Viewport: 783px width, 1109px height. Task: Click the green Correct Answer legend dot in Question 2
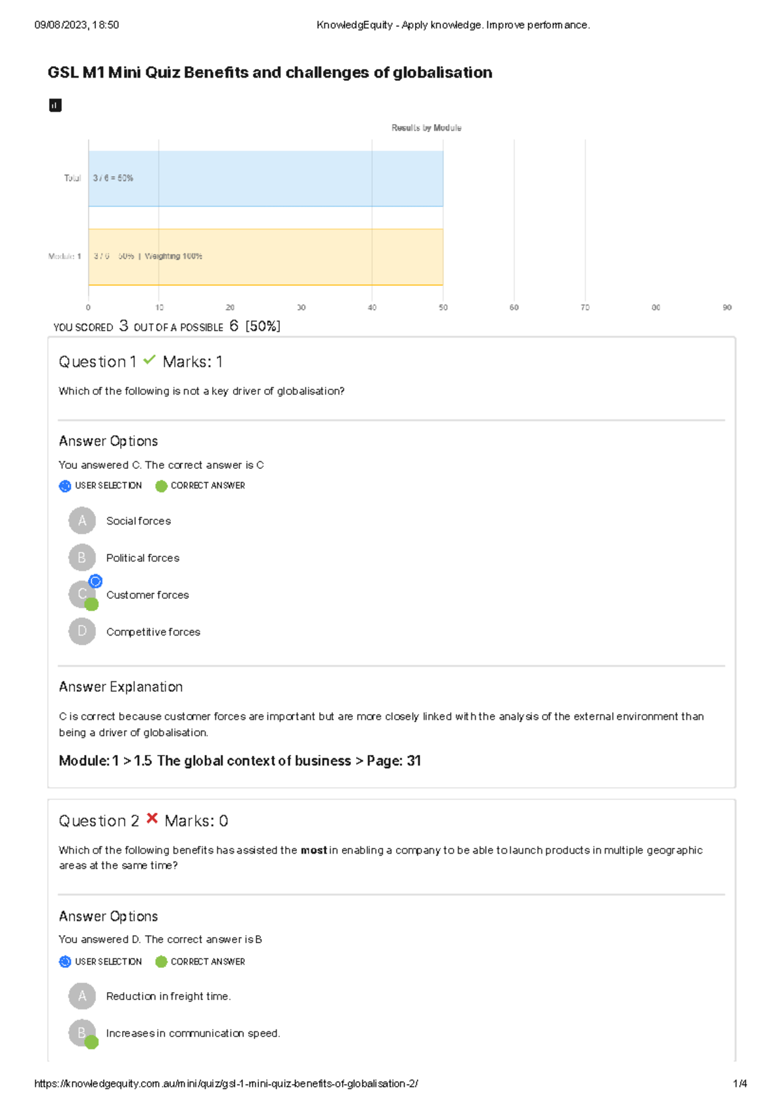(x=161, y=961)
